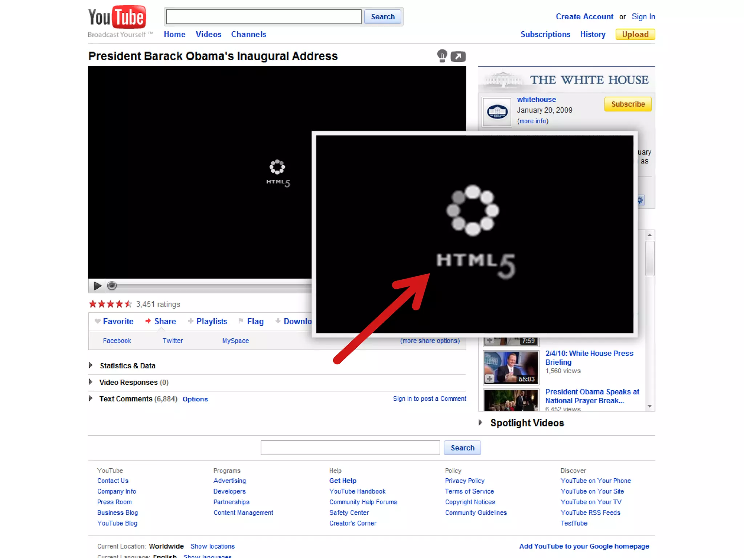
Task: Share the video on Twitter
Action: pos(173,340)
